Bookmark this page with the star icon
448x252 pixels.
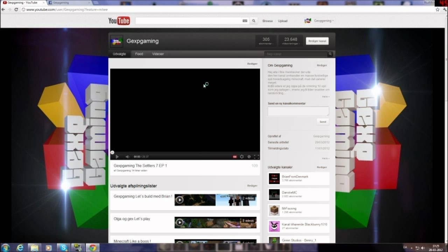(437, 9)
